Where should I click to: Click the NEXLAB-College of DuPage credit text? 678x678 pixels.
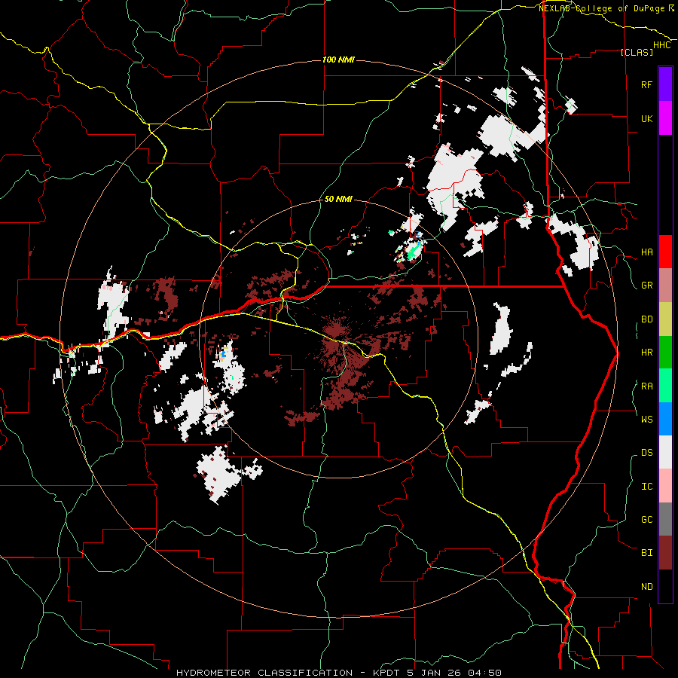click(606, 8)
